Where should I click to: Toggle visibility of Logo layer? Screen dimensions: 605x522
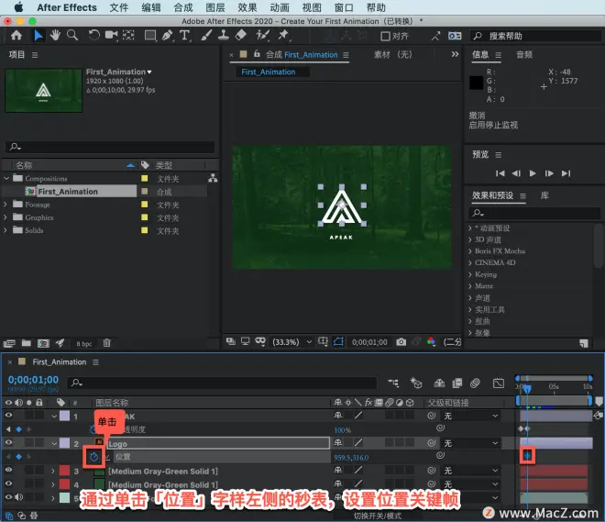tap(8, 443)
